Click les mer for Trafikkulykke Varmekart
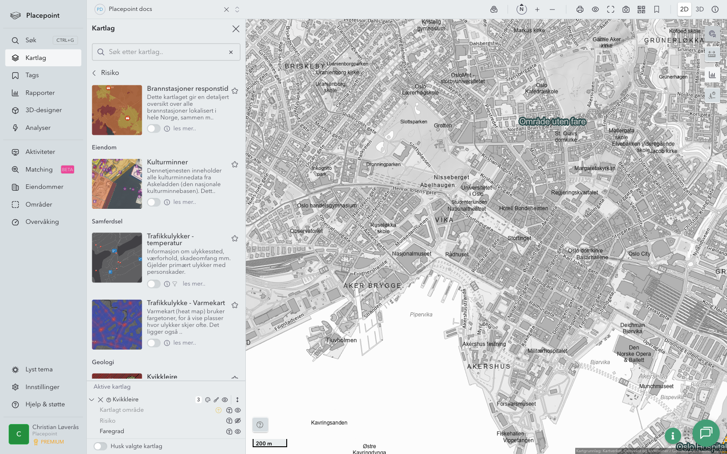The image size is (727, 454). tap(184, 343)
